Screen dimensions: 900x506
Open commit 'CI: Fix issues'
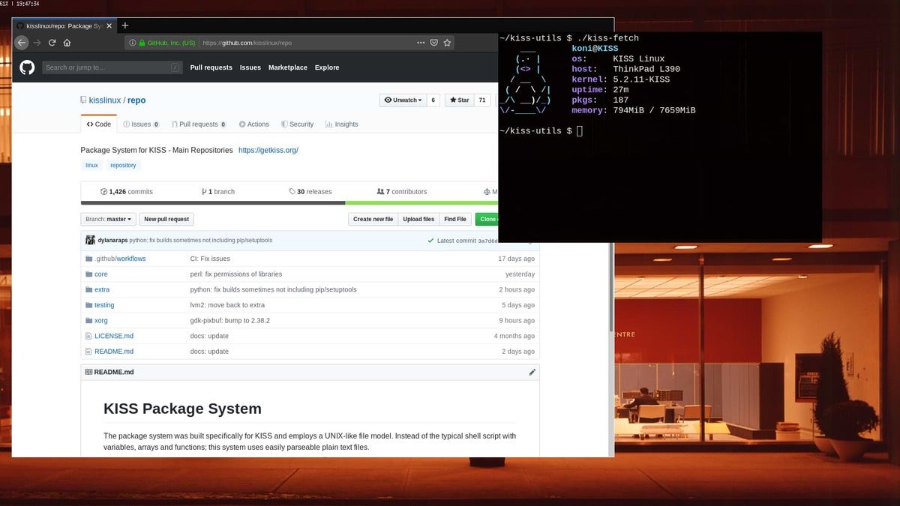coord(210,259)
